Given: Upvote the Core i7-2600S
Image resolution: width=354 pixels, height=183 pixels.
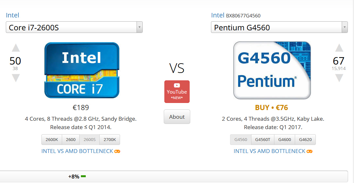Looking at the screenshot, I should point(16,48).
